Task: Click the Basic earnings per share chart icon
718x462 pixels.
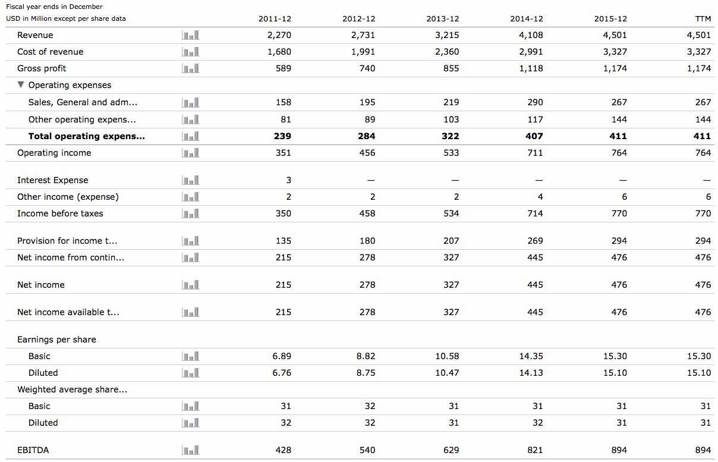Action: [190, 356]
